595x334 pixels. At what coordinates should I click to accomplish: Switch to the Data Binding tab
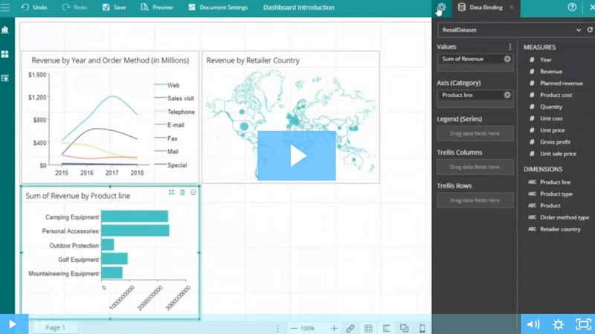(480, 7)
